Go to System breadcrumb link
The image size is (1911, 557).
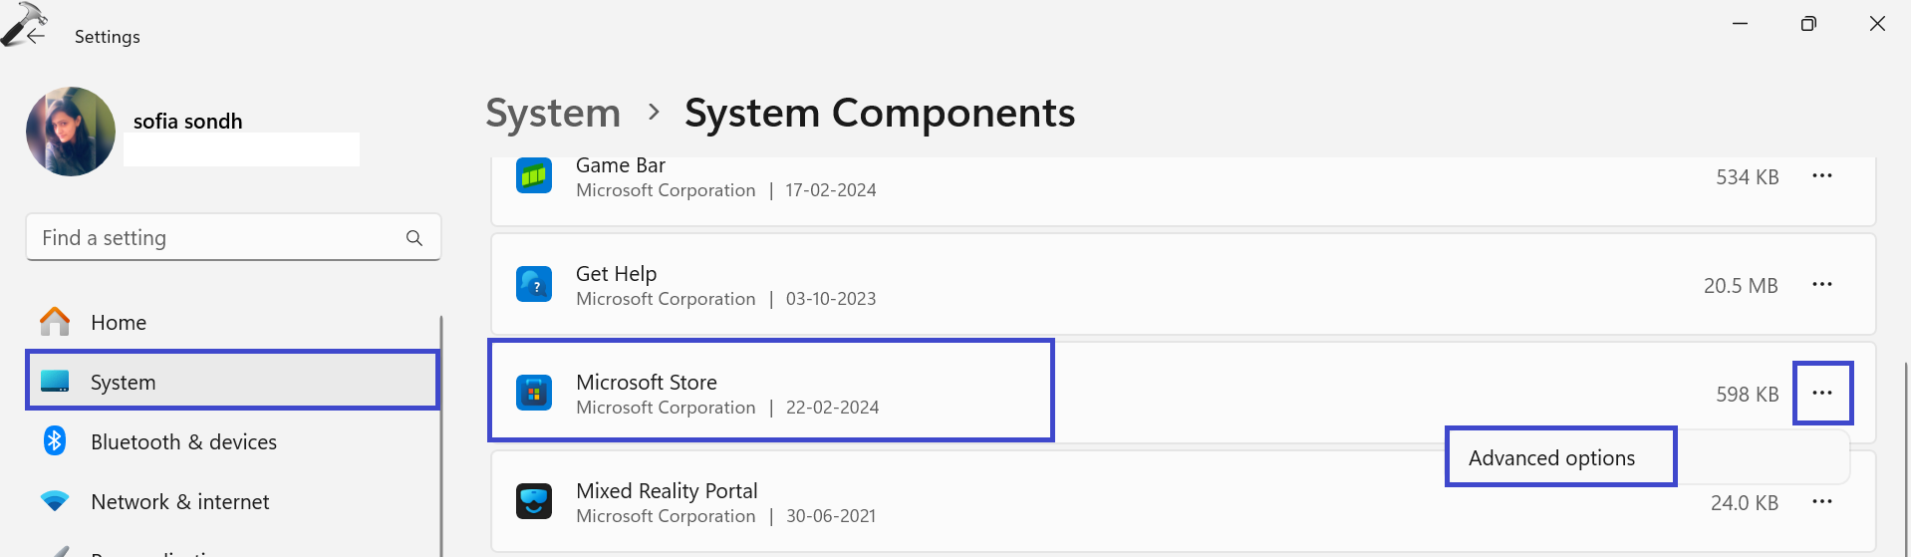click(553, 114)
